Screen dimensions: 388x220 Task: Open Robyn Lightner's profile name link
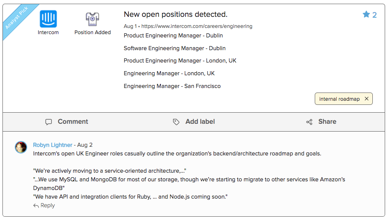[x=53, y=145]
